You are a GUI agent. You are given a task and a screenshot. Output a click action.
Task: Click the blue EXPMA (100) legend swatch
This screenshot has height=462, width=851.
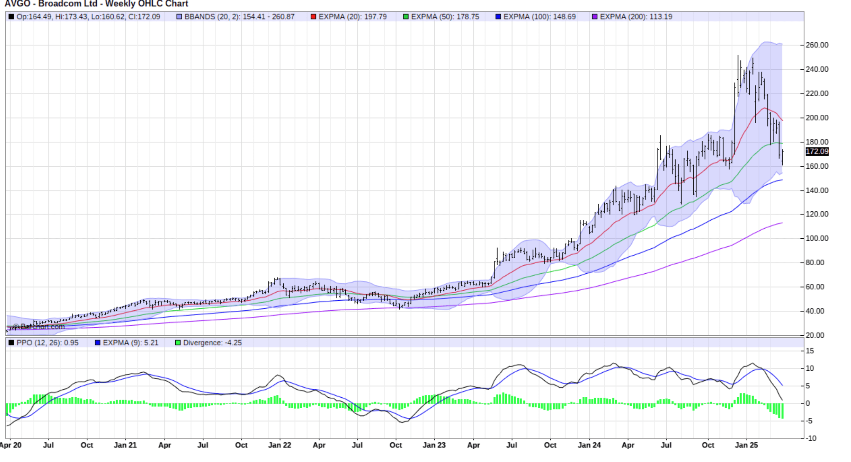pyautogui.click(x=498, y=17)
